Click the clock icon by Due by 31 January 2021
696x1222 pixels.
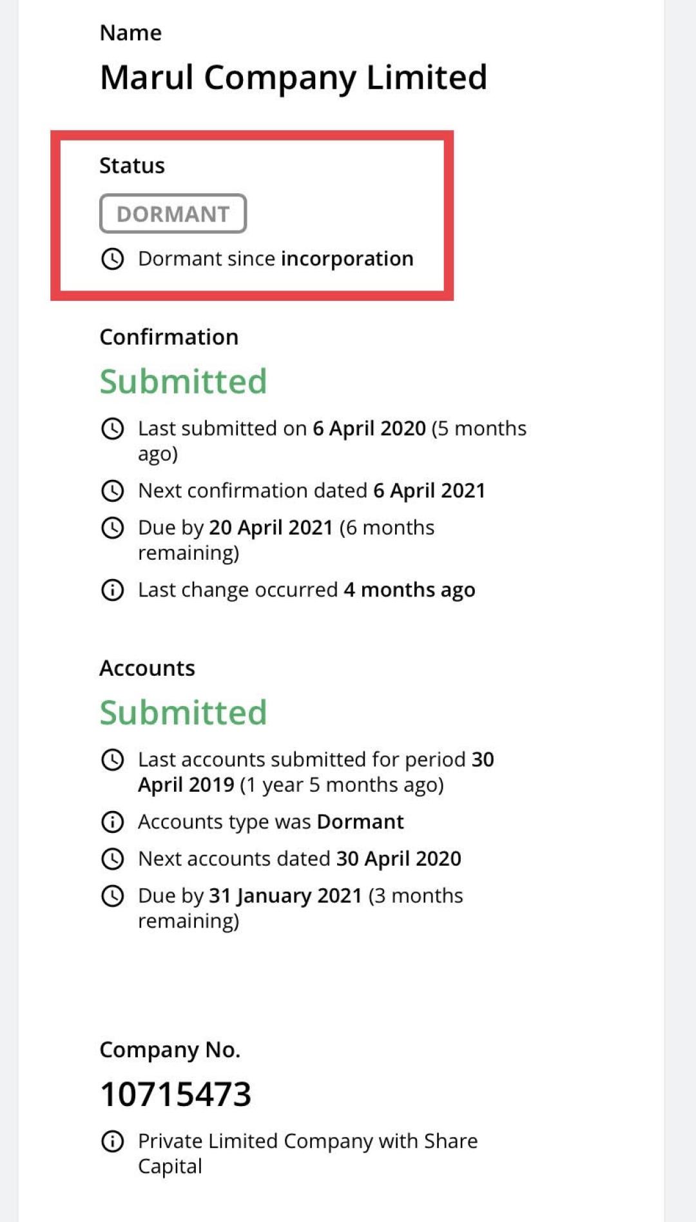tap(113, 895)
